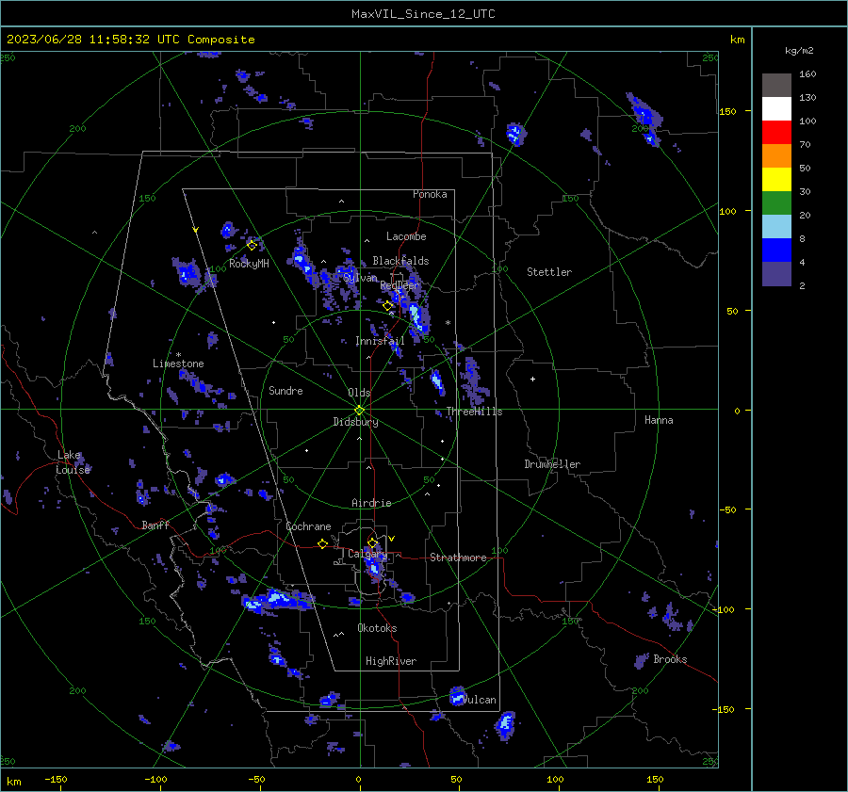Select the light blue 8-20 legend color
848x792 pixels.
(x=776, y=227)
